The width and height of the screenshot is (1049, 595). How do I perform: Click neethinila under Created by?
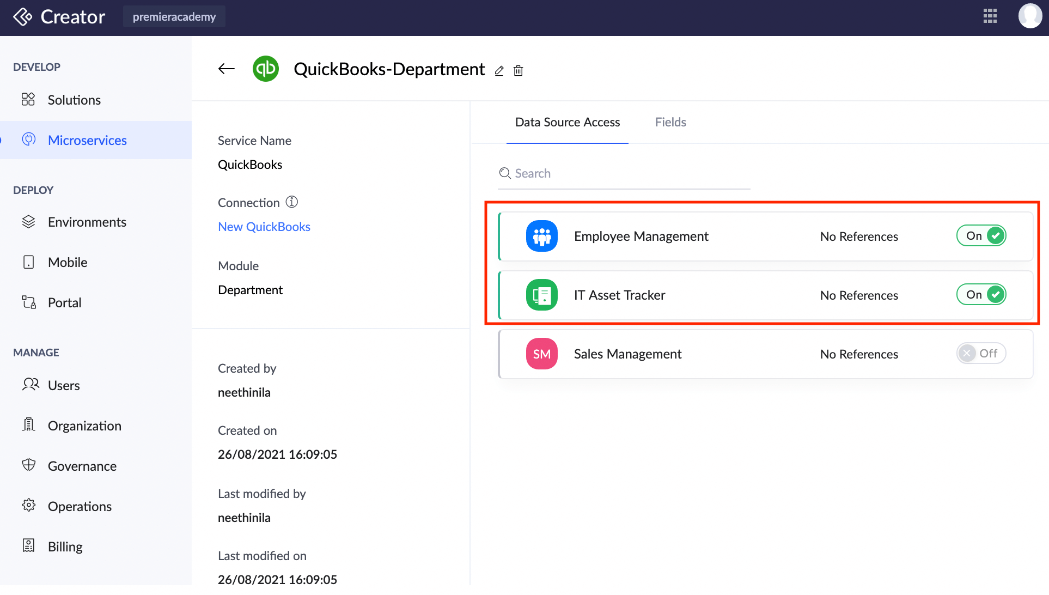[x=244, y=392]
